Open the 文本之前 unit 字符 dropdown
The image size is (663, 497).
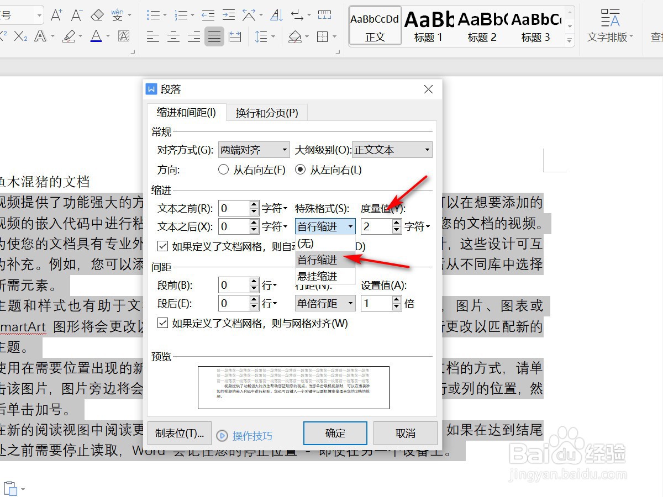tap(275, 208)
